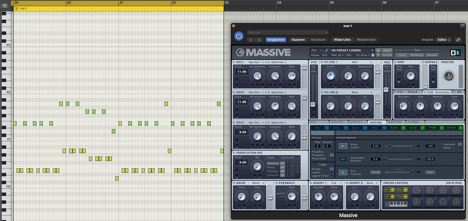
Task: Toggle OSC3 on/off indicator
Action: pyautogui.click(x=234, y=122)
